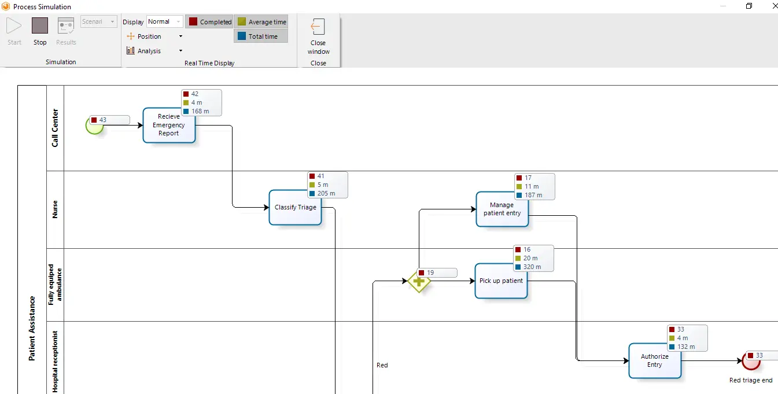Click the Patient Assistance pool label

[x=32, y=329]
